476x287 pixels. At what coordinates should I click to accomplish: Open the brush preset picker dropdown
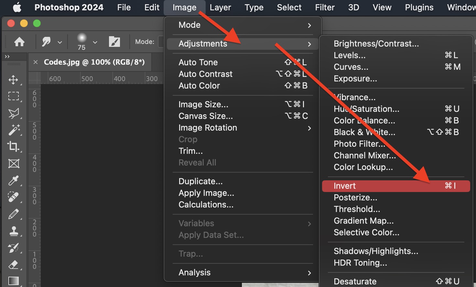click(x=95, y=42)
